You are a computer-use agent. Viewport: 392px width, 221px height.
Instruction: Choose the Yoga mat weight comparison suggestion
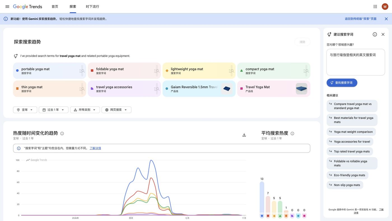click(x=351, y=132)
